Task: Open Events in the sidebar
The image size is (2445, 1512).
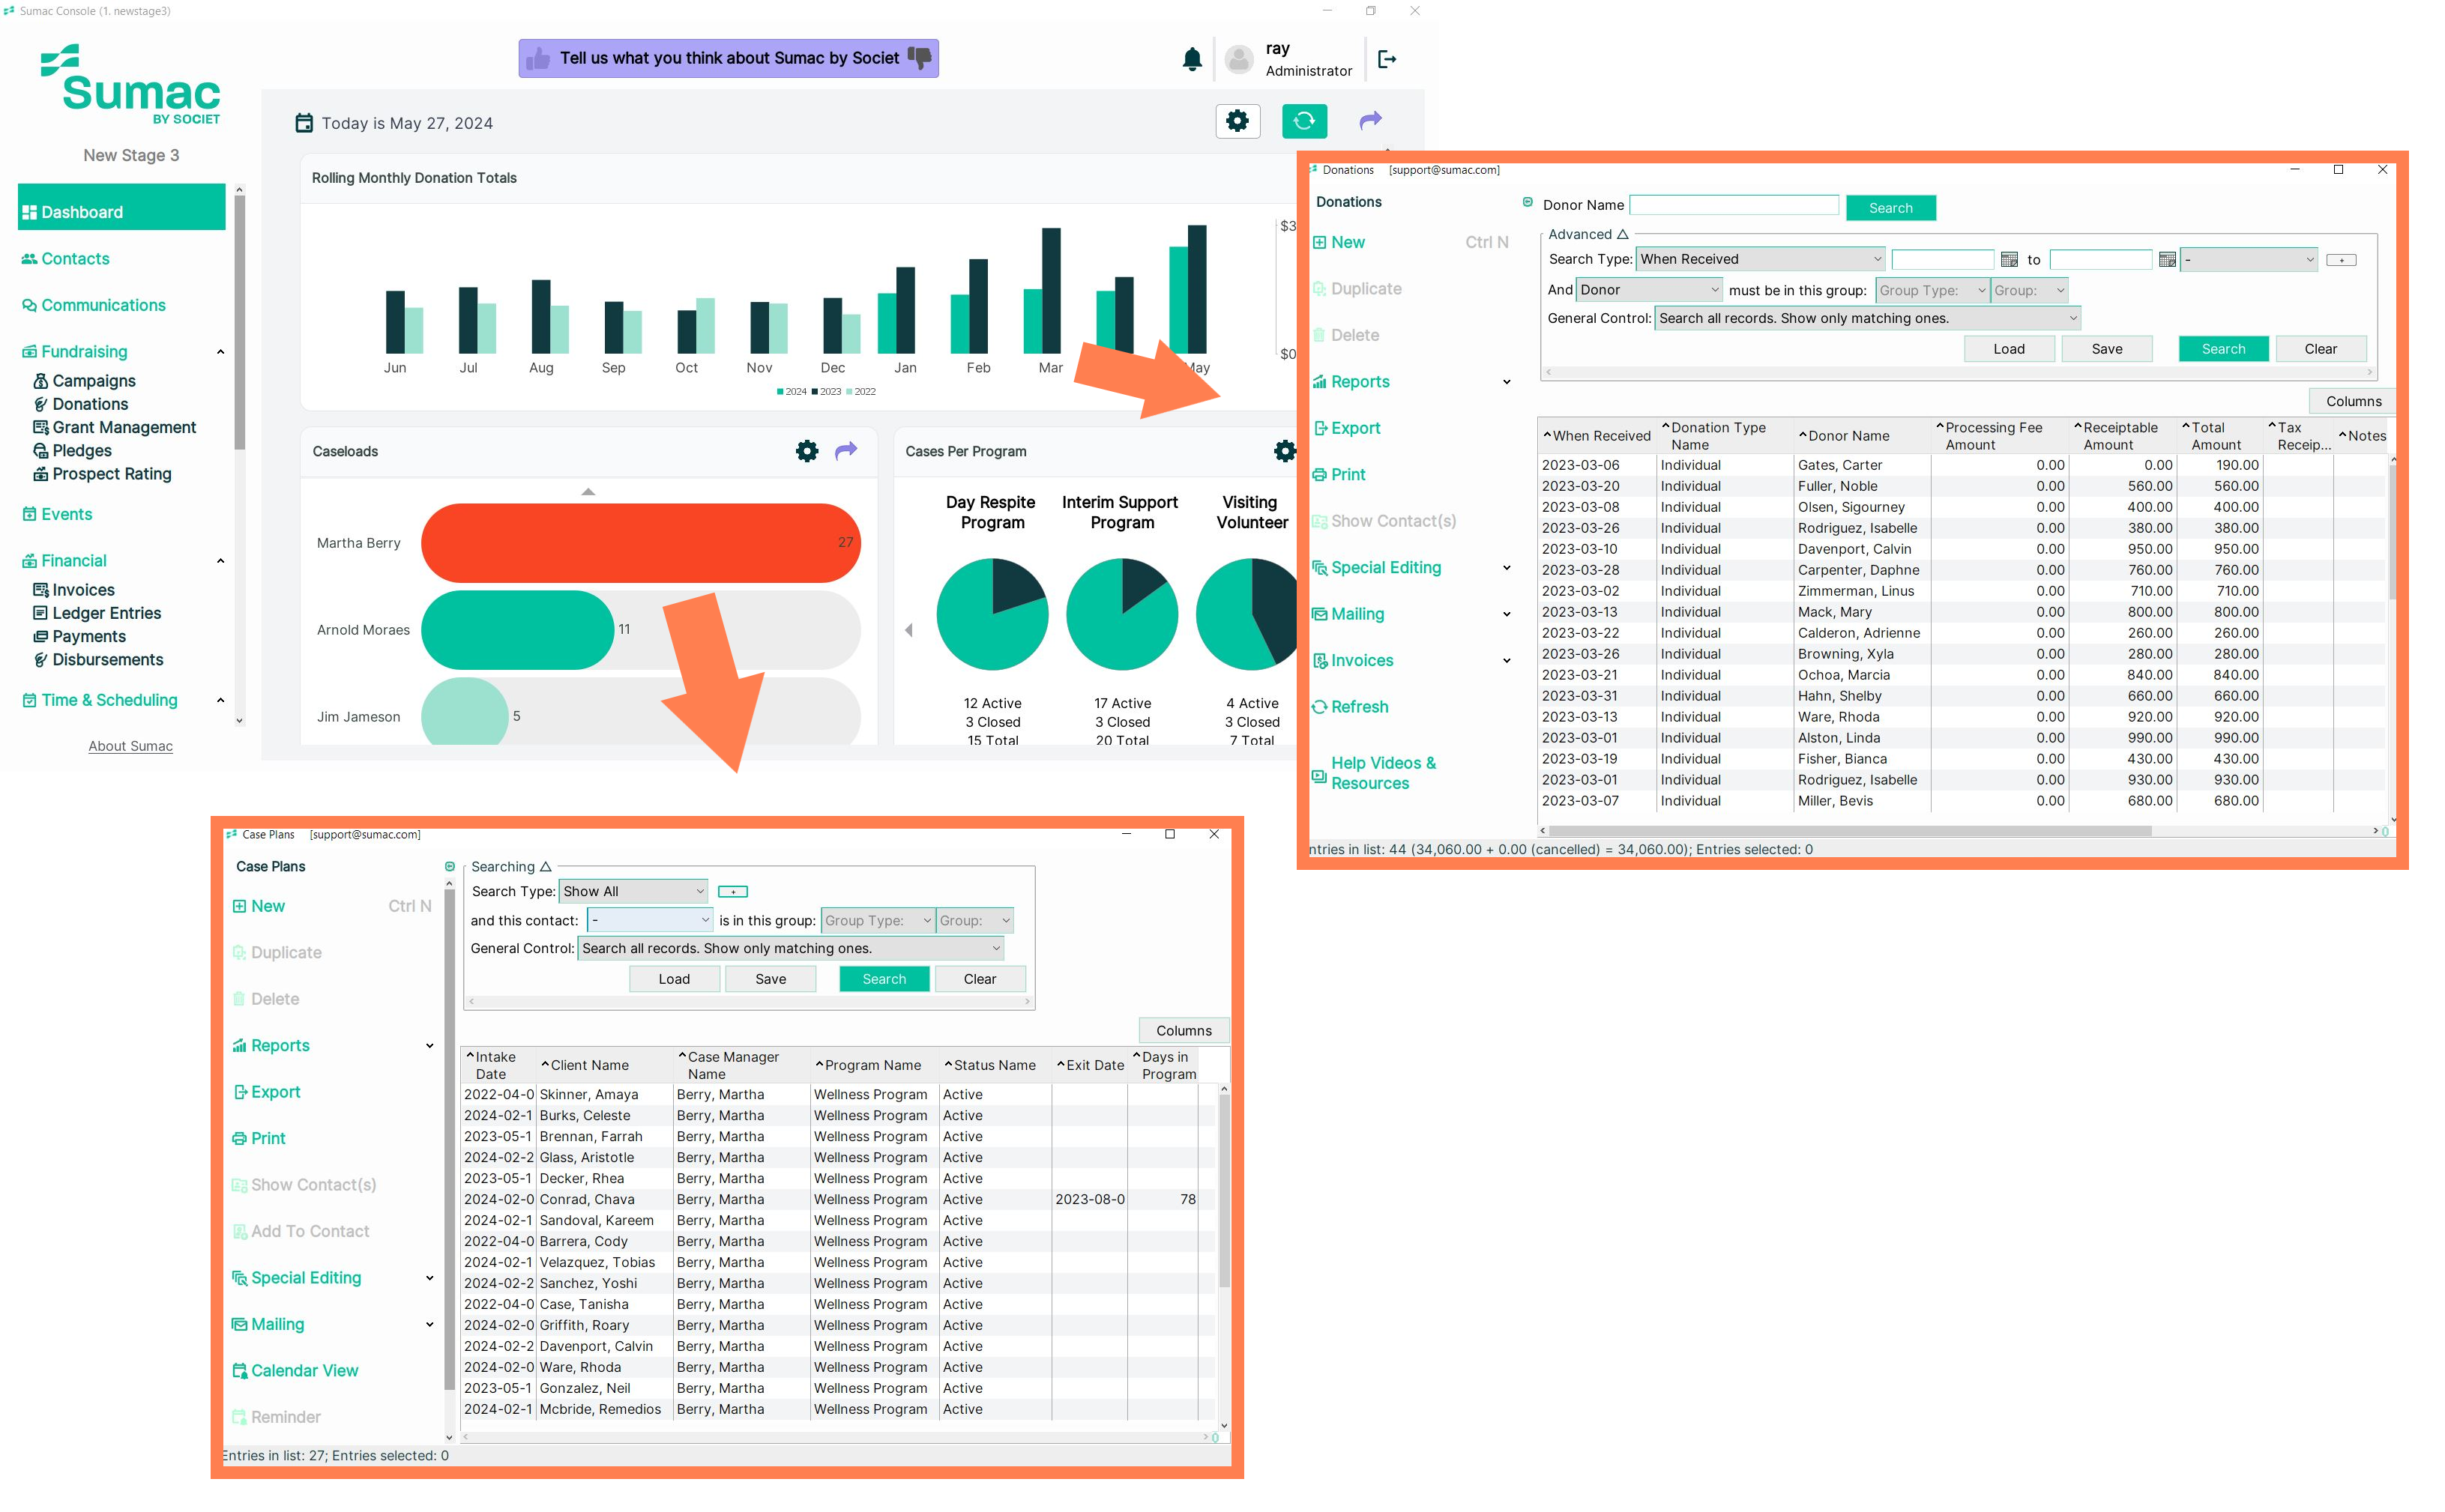Action: click(57, 514)
